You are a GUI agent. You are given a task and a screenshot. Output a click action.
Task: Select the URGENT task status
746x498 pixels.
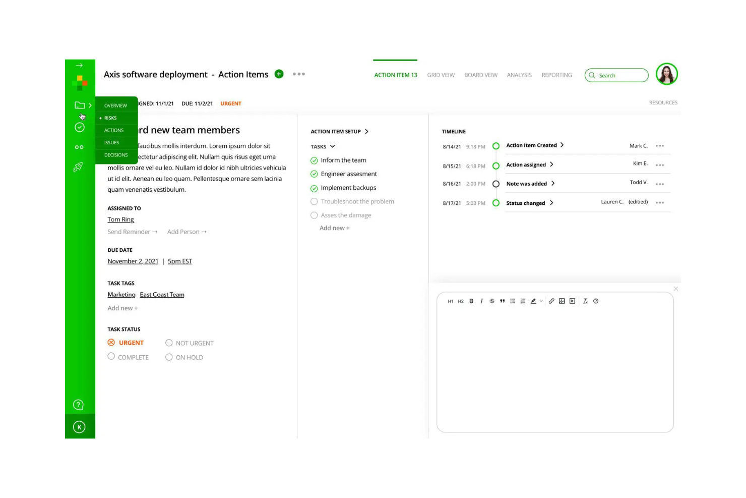click(111, 343)
